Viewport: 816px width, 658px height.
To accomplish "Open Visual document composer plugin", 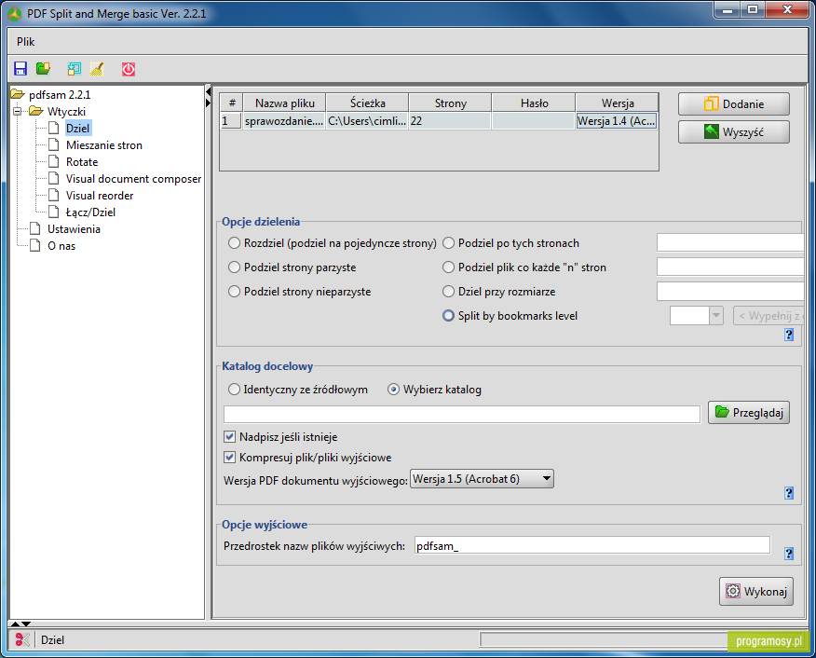I will pyautogui.click(x=133, y=179).
